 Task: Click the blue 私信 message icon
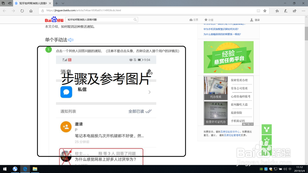(x=66, y=92)
